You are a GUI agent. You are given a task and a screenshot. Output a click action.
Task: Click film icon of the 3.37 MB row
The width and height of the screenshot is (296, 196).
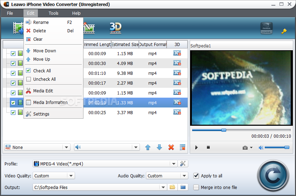click(20, 112)
